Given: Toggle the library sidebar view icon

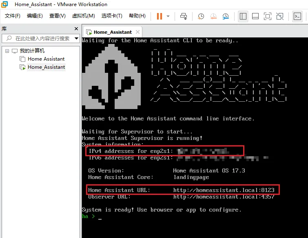Looking at the screenshot, I should tap(243, 16).
